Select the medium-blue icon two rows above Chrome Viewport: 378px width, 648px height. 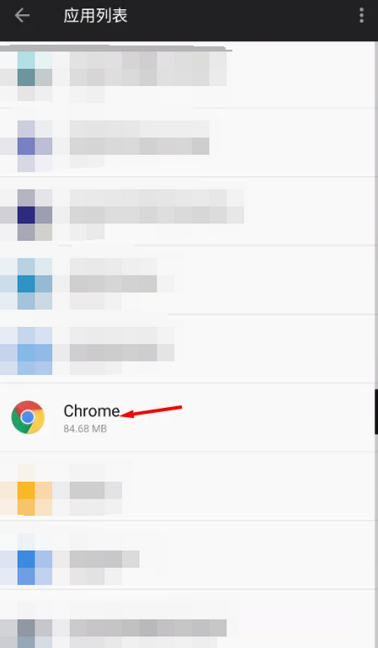click(35, 283)
